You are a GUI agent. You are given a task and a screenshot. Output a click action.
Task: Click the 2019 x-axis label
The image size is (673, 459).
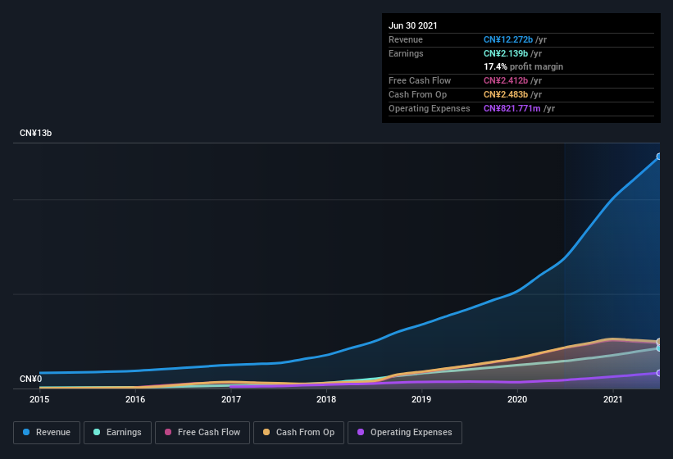[421, 399]
